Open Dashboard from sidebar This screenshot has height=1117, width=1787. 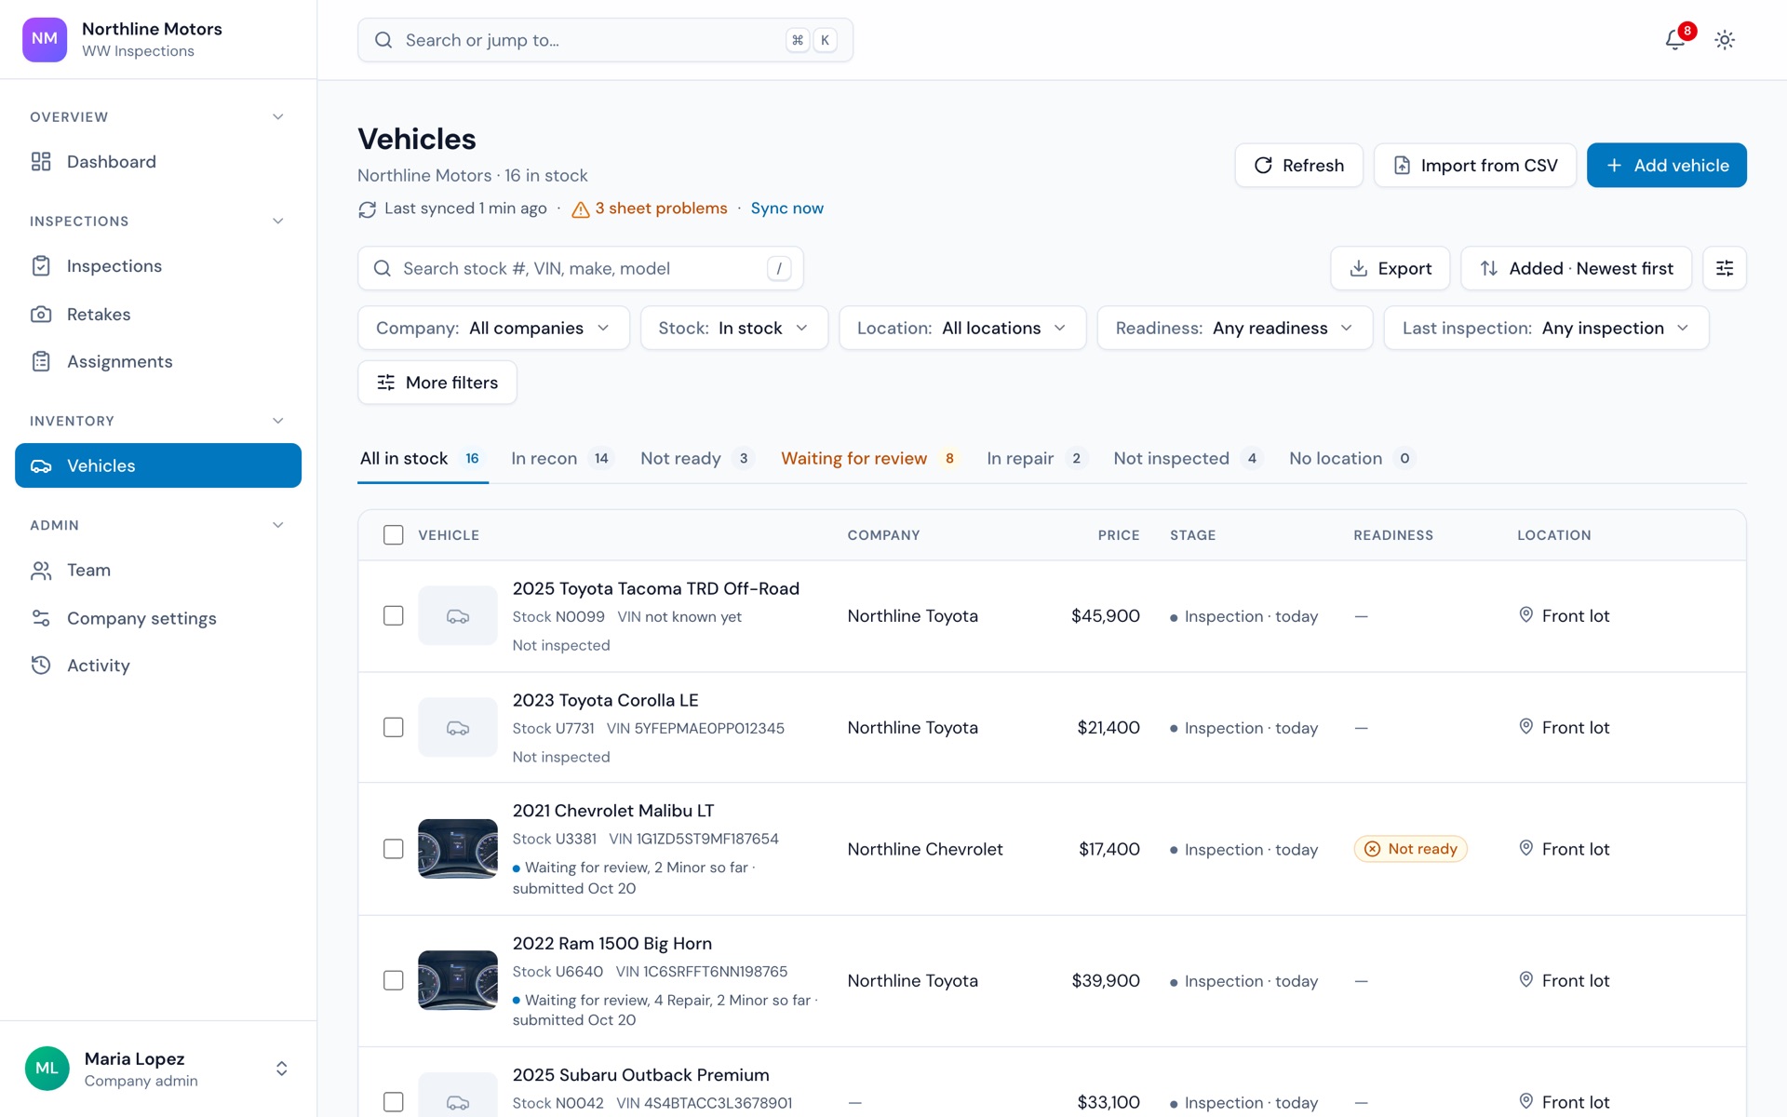pyautogui.click(x=158, y=162)
